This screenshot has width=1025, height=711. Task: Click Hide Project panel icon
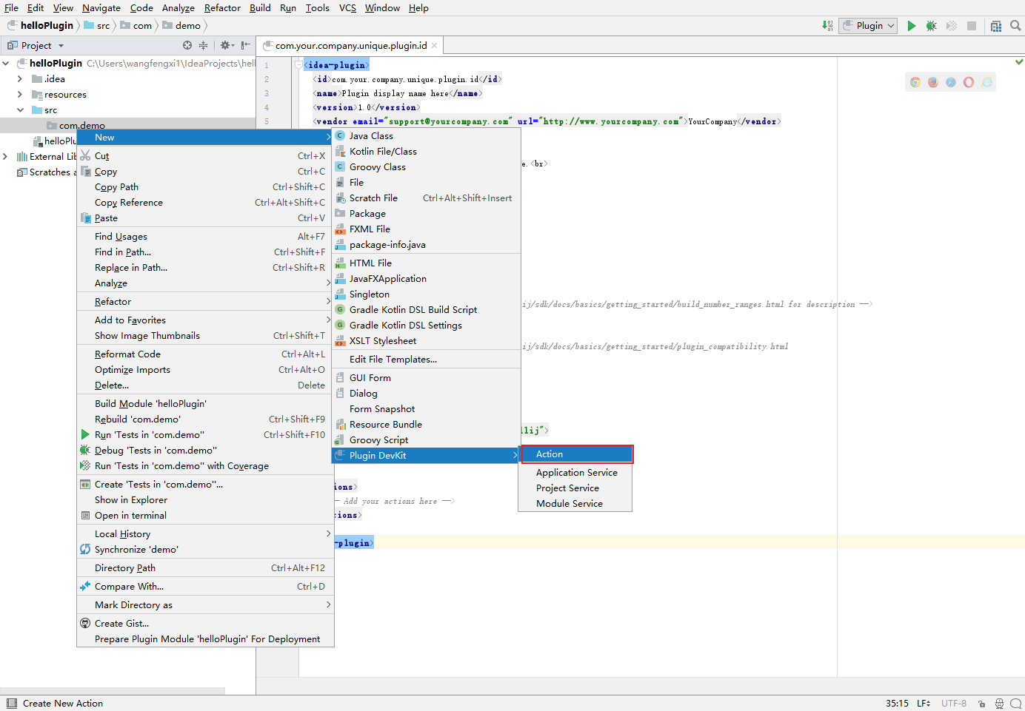tap(246, 45)
